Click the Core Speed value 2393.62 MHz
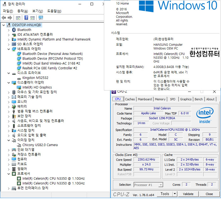221x199 pixels. [x=146, y=160]
